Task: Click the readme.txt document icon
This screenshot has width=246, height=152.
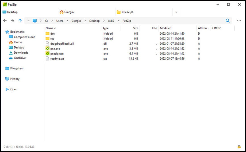Action: [x=47, y=59]
